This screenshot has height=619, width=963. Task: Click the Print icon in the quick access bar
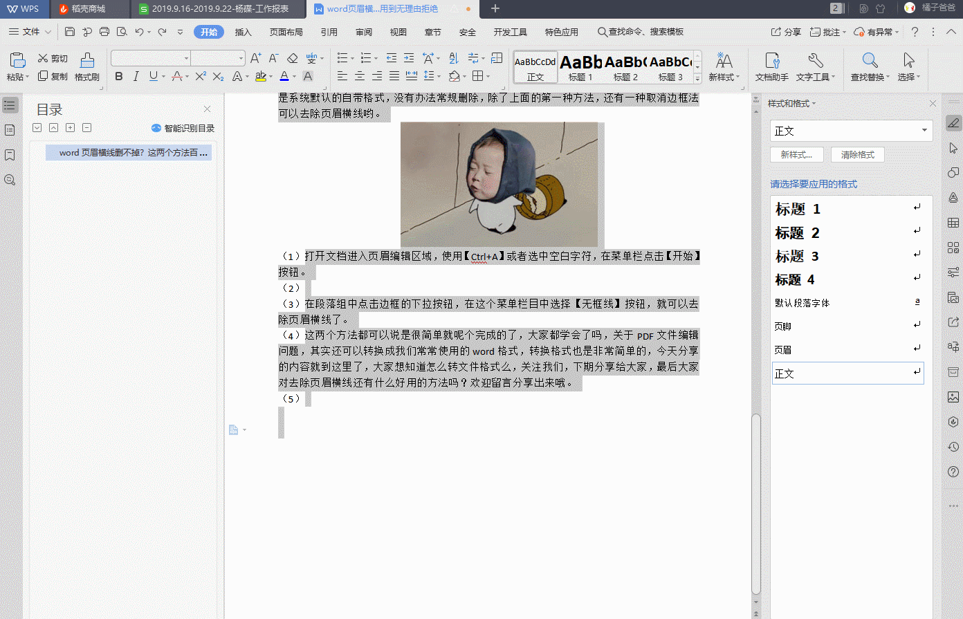pos(104,32)
